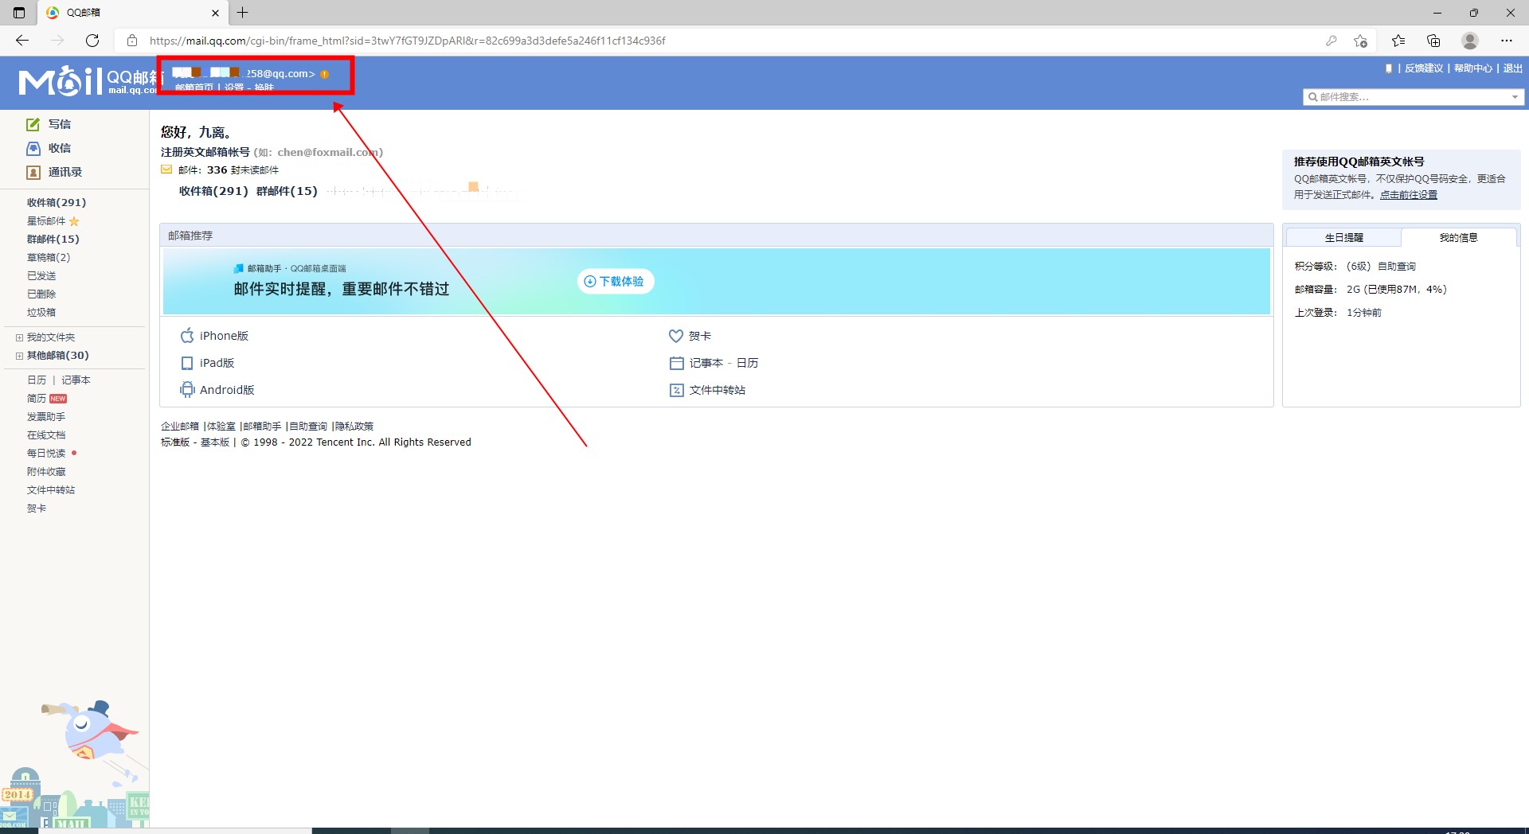Viewport: 1529px width, 834px height.
Task: Click the heart icon for 贺卡
Action: 676,336
